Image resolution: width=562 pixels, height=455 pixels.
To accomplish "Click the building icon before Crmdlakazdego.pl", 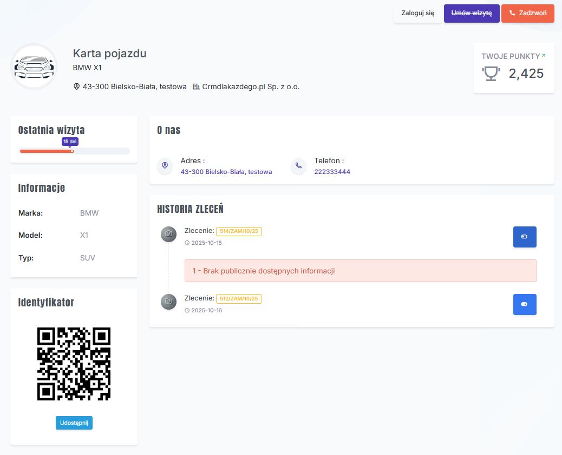I will (x=196, y=86).
